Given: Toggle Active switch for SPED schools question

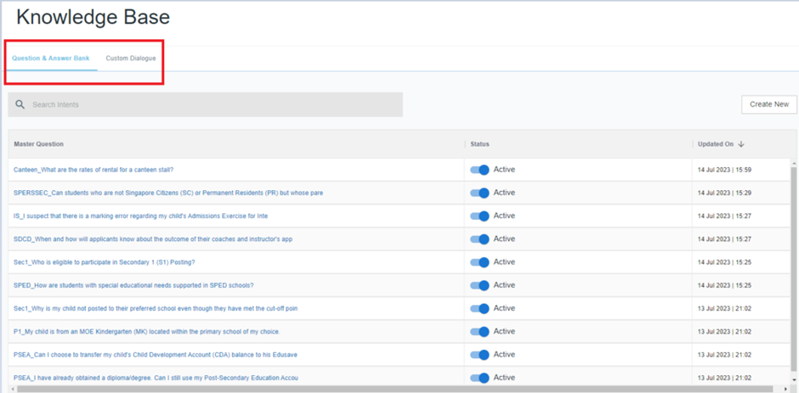Looking at the screenshot, I should point(479,285).
